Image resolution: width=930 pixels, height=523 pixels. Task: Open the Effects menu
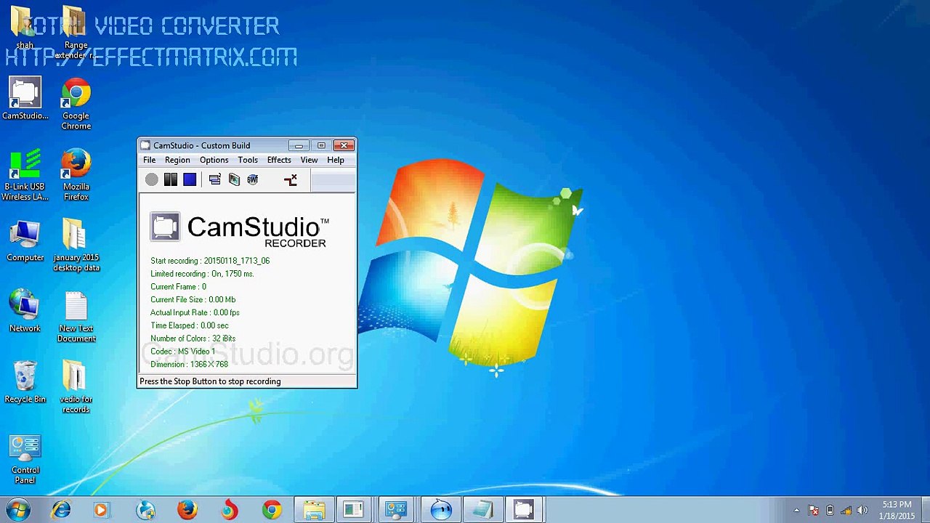point(279,160)
